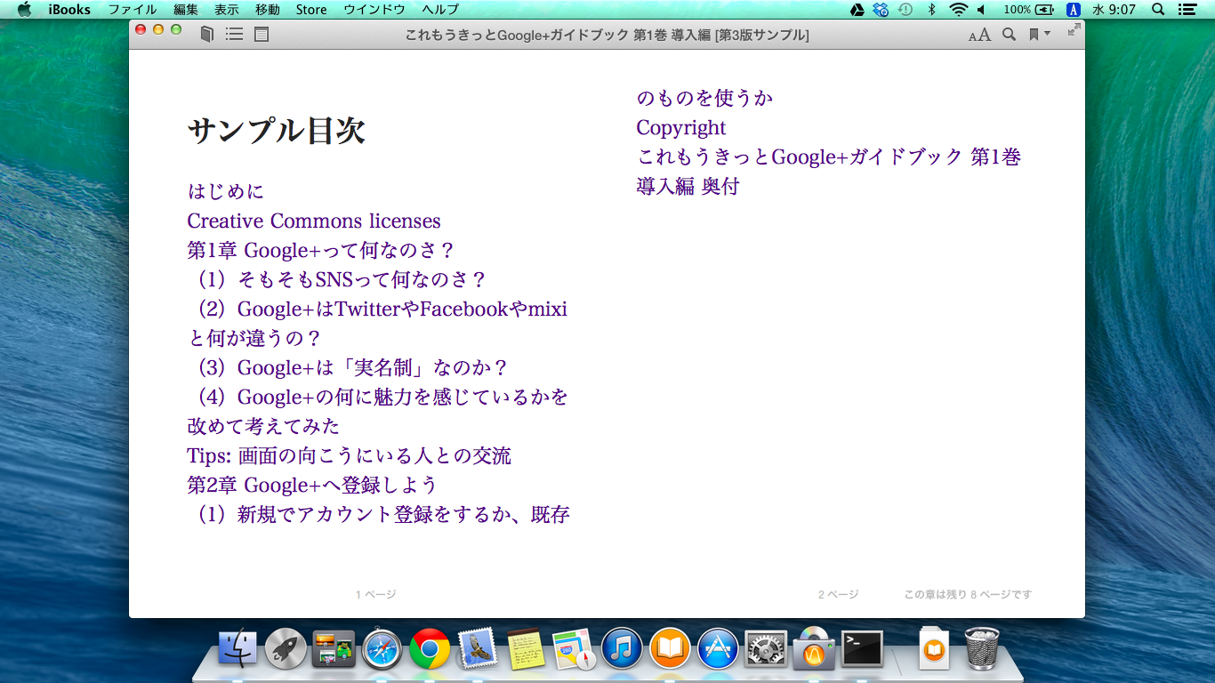Open the 移動 menu
Viewport: 1215px width, 683px height.
[x=268, y=10]
